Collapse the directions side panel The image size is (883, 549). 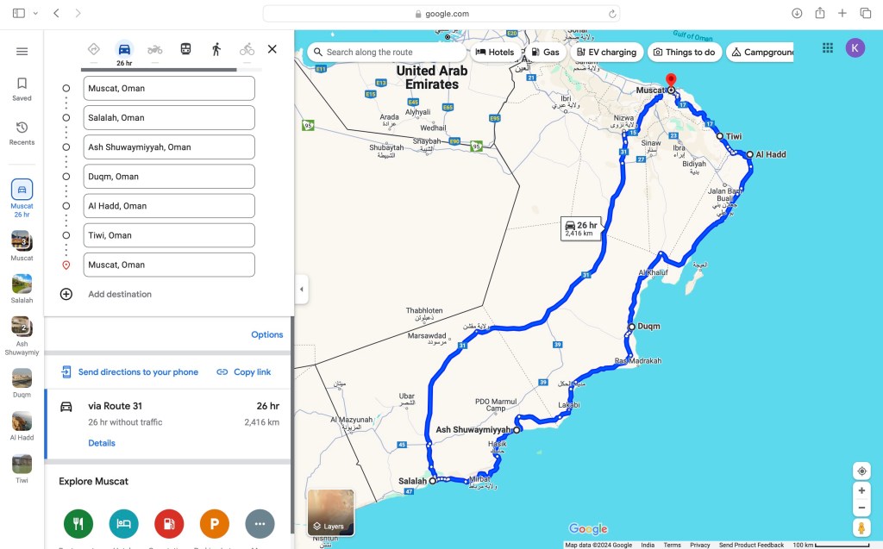[x=301, y=290]
